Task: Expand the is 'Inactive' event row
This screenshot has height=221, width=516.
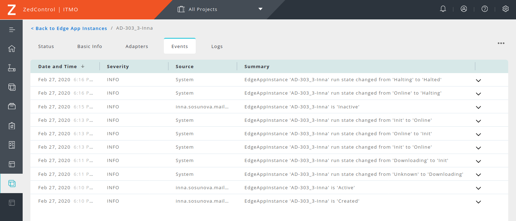Action: click(x=478, y=107)
